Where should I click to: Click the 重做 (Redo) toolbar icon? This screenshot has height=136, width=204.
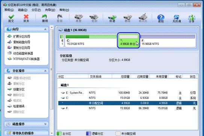60,18
